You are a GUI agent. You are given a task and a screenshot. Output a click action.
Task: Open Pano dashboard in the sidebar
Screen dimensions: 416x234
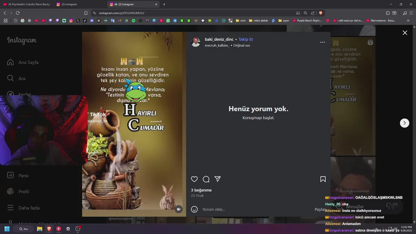18,175
